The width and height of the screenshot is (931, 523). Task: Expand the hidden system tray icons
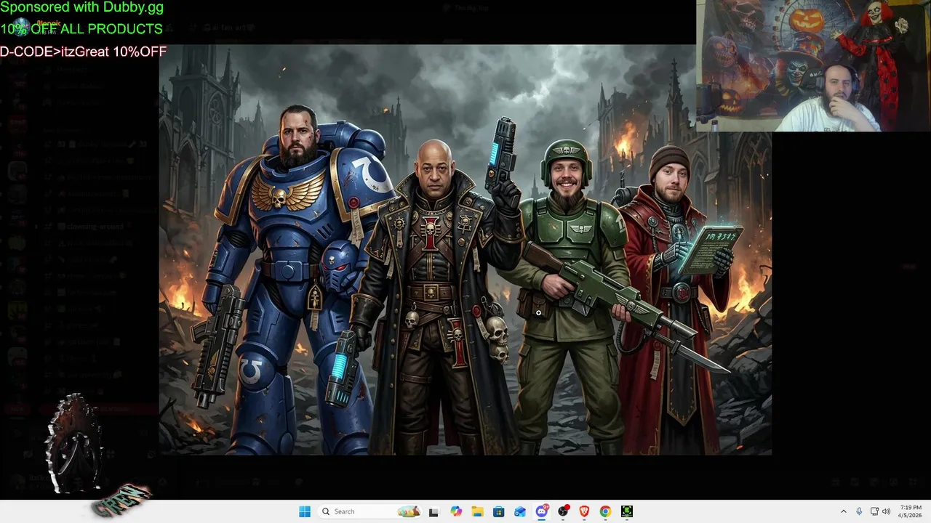[844, 511]
